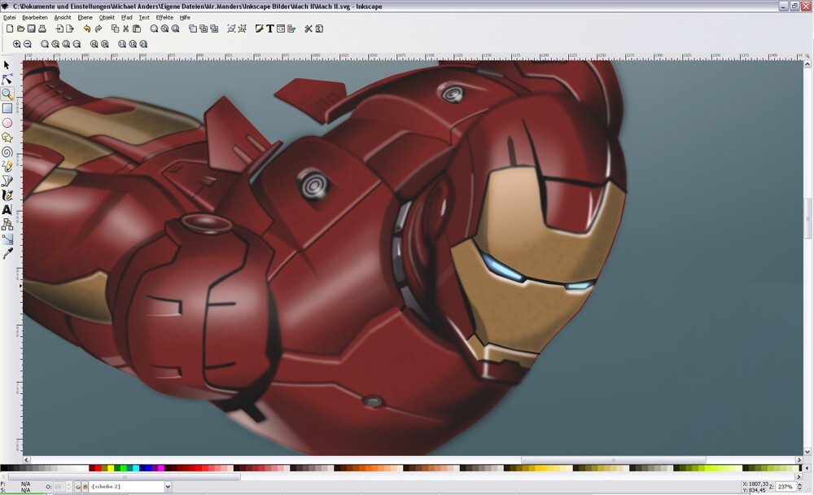Select the spiral tool
The image size is (814, 495).
pos(7,152)
